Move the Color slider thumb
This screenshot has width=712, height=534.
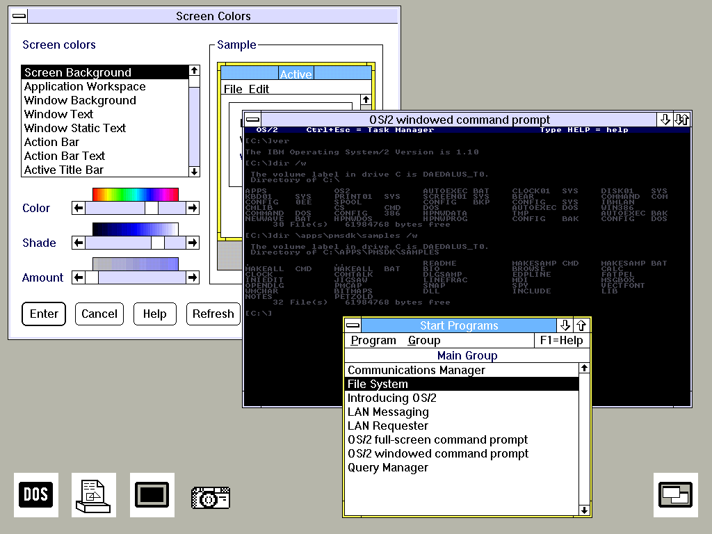point(152,208)
